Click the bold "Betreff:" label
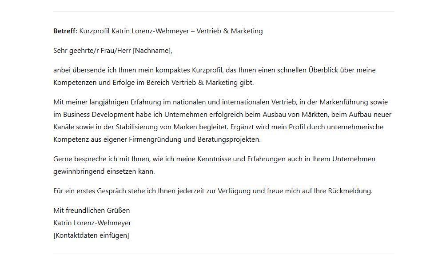Screen dimensions: 446x255 coord(65,31)
